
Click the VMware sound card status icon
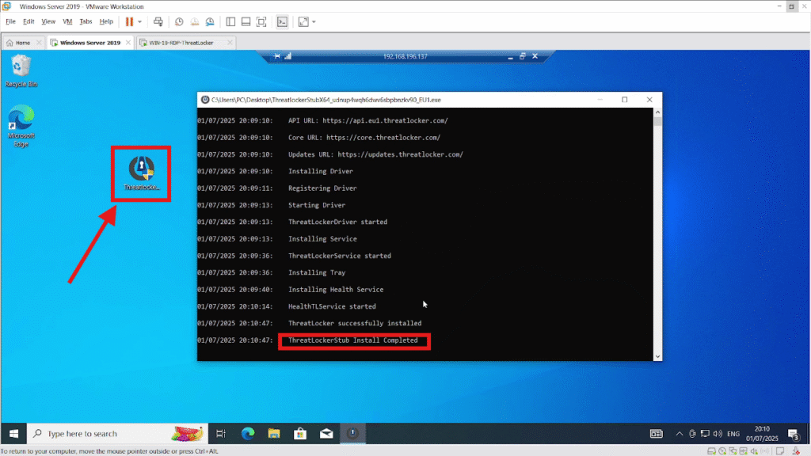(754, 451)
